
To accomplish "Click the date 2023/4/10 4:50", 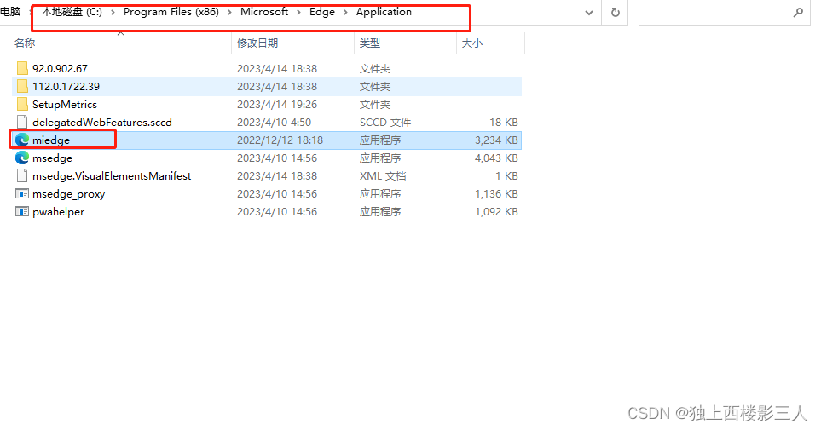I will tap(274, 123).
